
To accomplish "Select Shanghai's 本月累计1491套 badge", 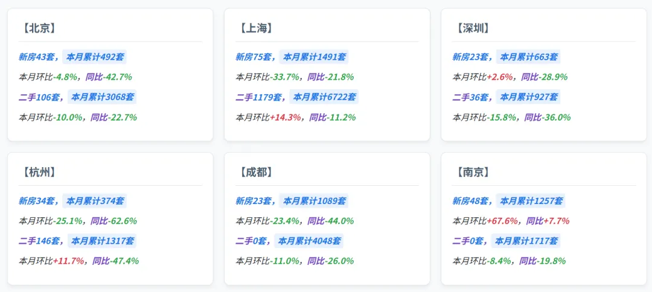I will click(x=314, y=57).
